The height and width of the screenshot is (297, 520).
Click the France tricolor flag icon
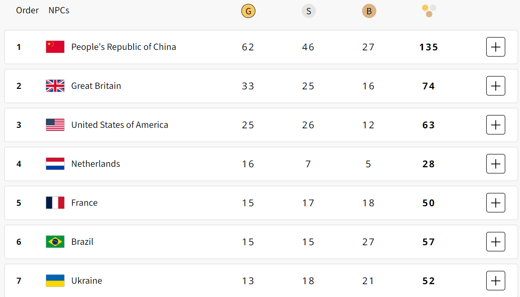(x=55, y=203)
